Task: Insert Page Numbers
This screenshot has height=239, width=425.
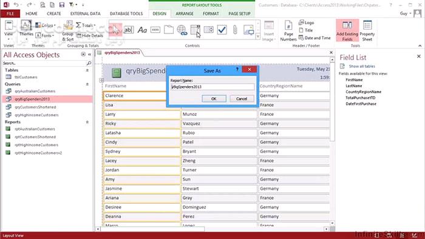Action: pos(288,31)
